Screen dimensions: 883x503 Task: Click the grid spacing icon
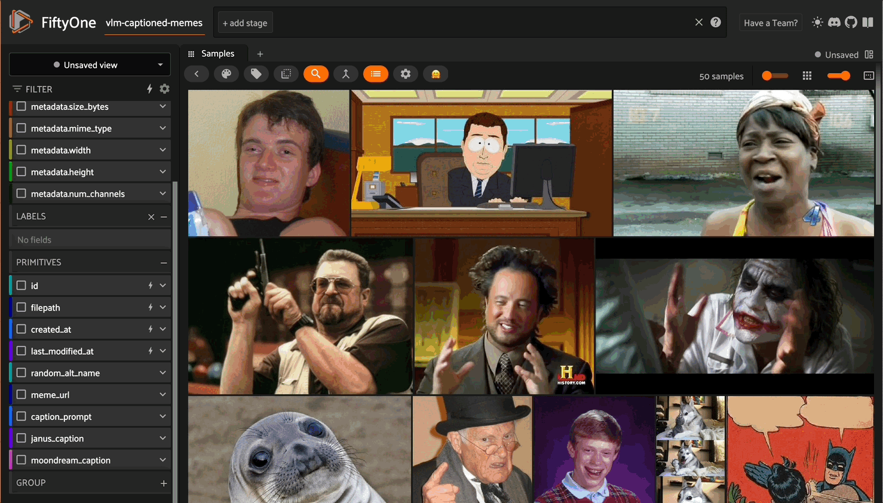coord(807,76)
